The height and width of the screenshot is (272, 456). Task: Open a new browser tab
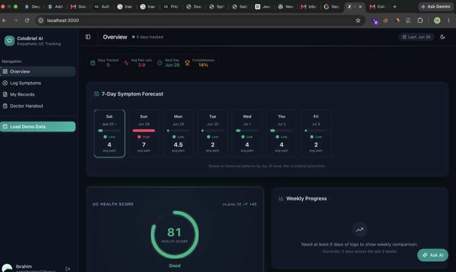pyautogui.click(x=395, y=6)
